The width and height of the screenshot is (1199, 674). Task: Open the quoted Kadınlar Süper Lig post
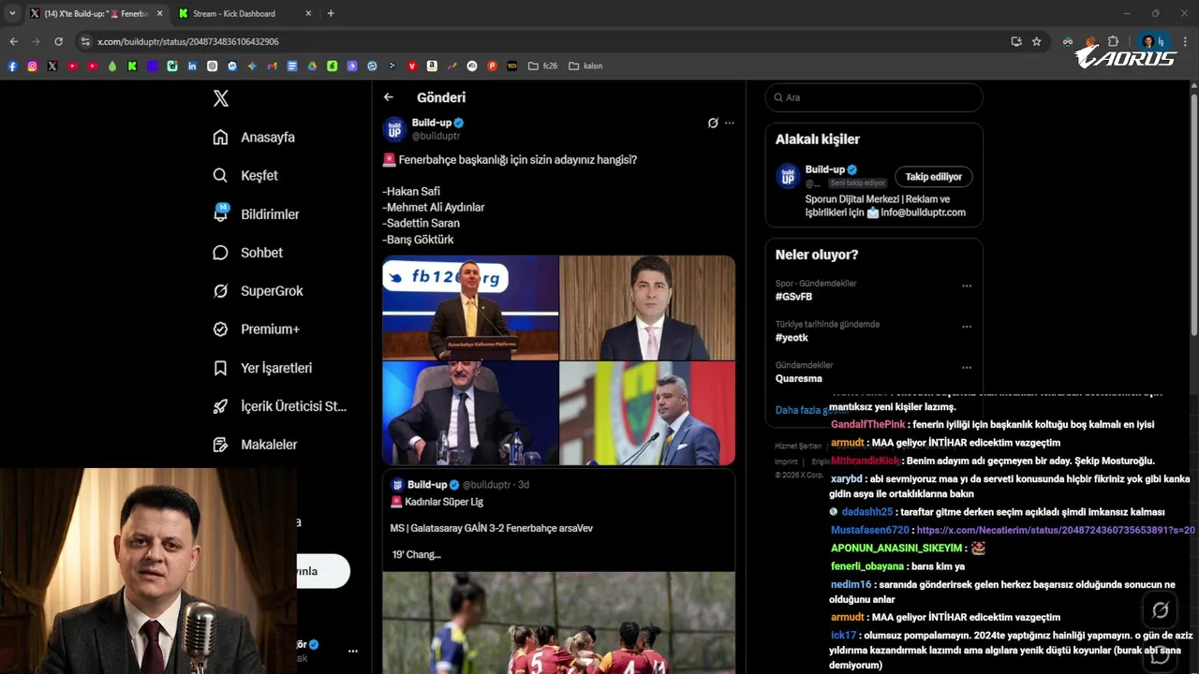point(558,572)
